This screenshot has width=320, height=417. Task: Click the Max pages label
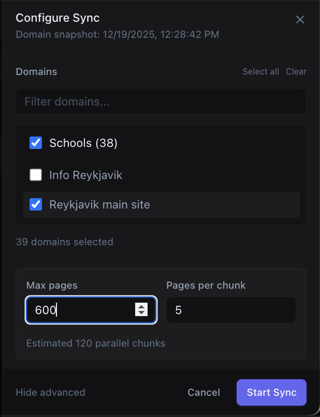pos(52,285)
